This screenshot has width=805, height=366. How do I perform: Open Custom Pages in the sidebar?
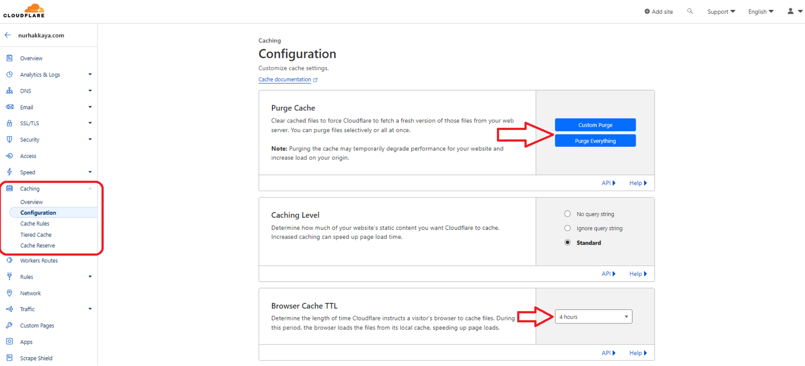coord(37,325)
